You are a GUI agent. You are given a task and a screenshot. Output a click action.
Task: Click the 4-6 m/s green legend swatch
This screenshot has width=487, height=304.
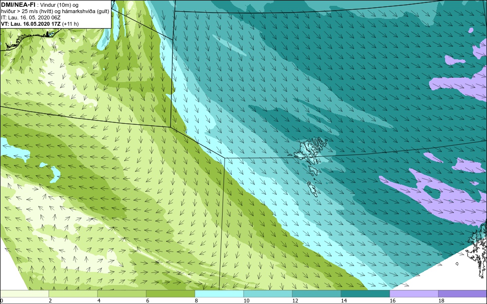pos(122,293)
